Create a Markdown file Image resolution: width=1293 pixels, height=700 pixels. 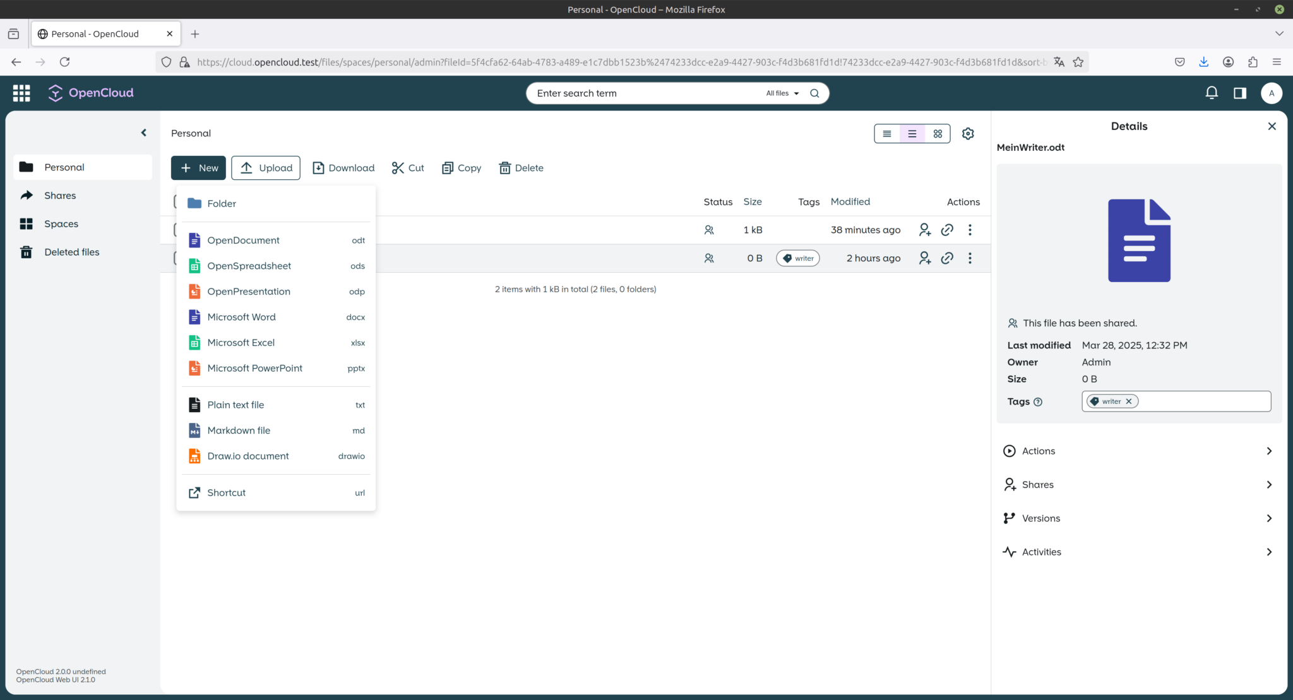[x=276, y=430]
